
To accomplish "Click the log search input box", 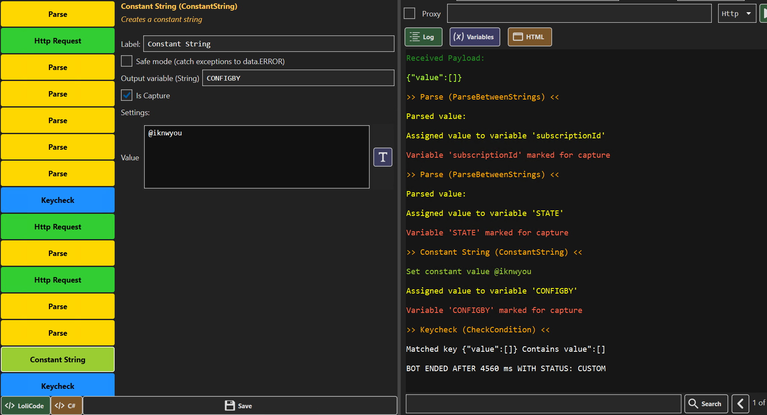I will pyautogui.click(x=543, y=404).
